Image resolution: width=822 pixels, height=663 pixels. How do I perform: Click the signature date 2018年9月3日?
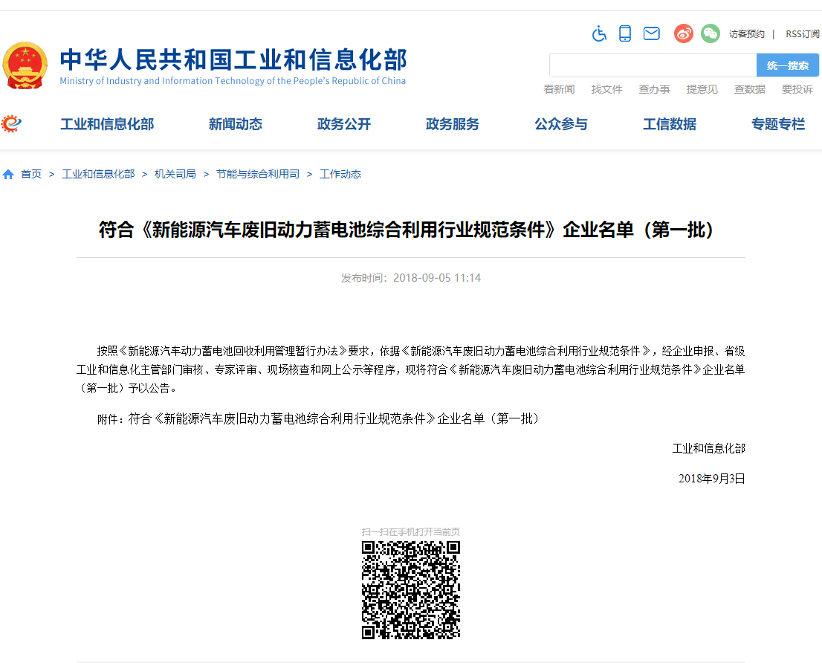[x=711, y=479]
